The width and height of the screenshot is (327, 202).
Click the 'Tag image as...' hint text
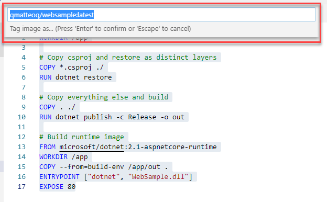(100, 29)
